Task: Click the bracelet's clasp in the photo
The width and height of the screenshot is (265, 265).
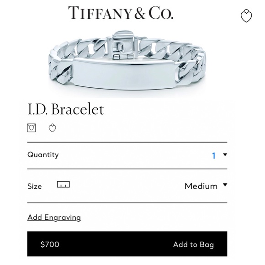Action: click(122, 45)
